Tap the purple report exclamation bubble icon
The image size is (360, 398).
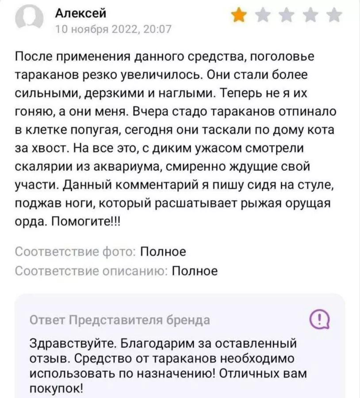tap(320, 320)
